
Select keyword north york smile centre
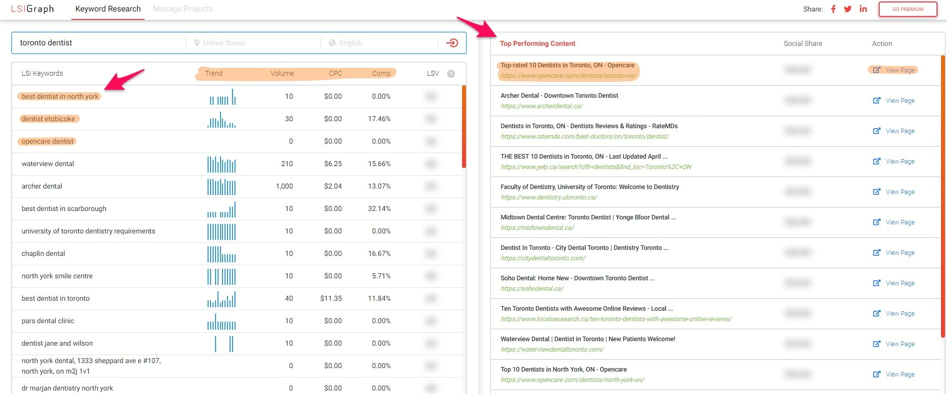tap(57, 276)
